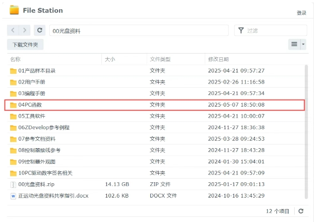Refresh the folder using toolbar reload icon
The width and height of the screenshot is (314, 222).
pyautogui.click(x=40, y=30)
